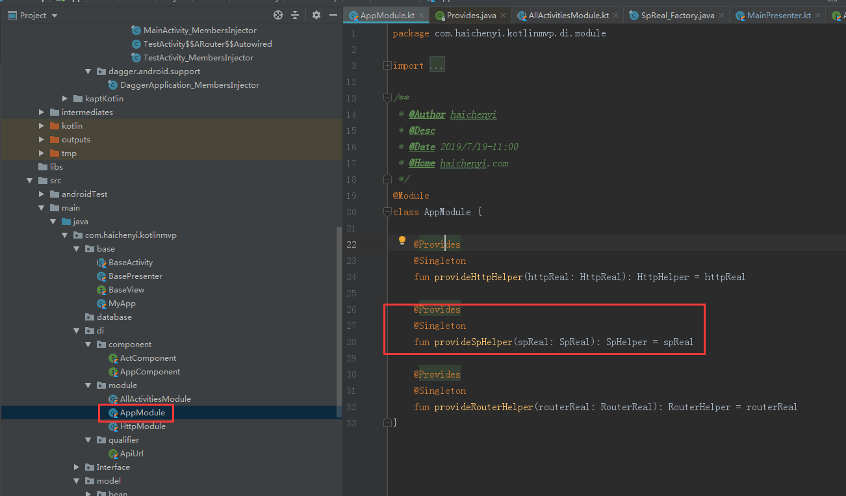Open Project panel settings gear
The height and width of the screenshot is (496, 846).
click(316, 15)
